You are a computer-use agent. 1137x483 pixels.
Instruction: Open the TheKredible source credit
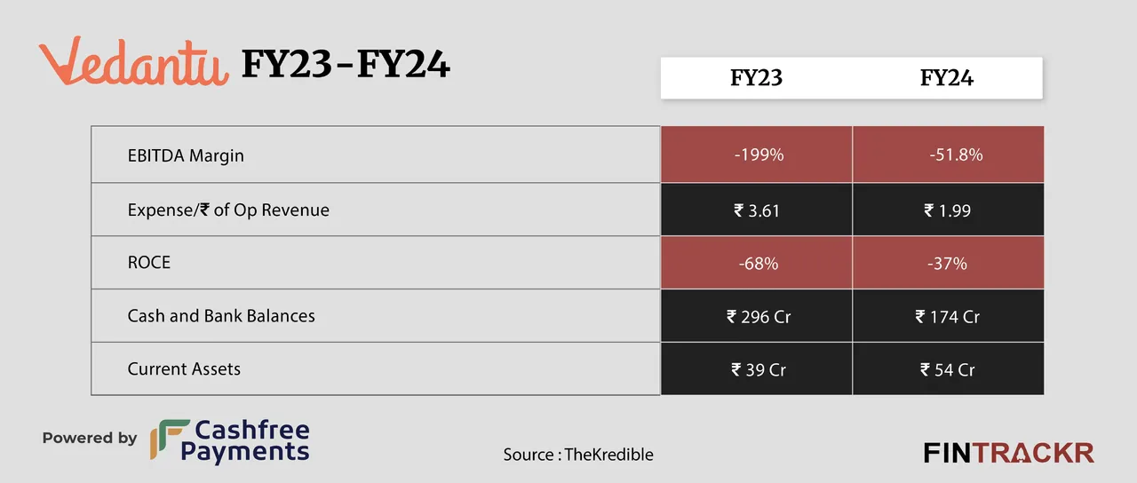click(x=578, y=455)
